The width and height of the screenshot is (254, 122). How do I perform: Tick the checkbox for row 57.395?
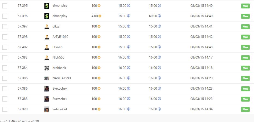pyautogui.click(x=5, y=6)
